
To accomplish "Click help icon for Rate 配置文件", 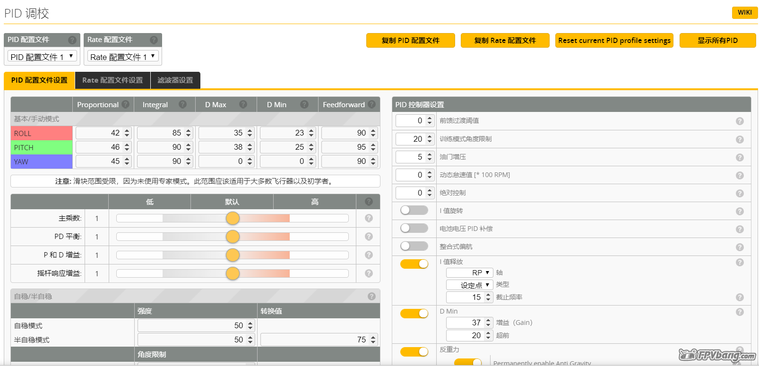I will click(x=154, y=40).
